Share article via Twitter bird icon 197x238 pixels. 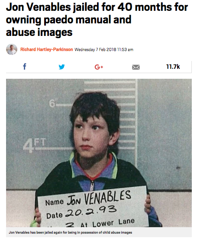click(61, 67)
